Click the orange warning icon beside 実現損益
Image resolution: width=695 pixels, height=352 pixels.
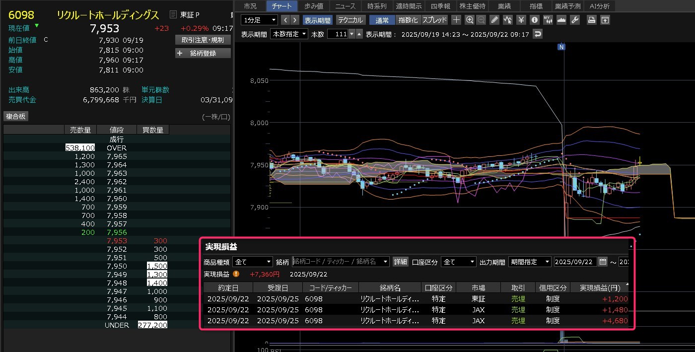point(236,274)
